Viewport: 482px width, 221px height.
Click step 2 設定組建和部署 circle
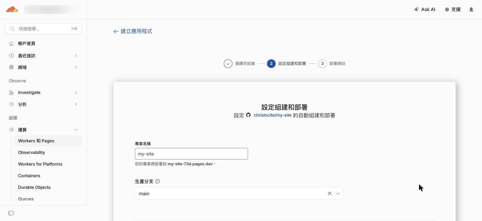(x=271, y=64)
